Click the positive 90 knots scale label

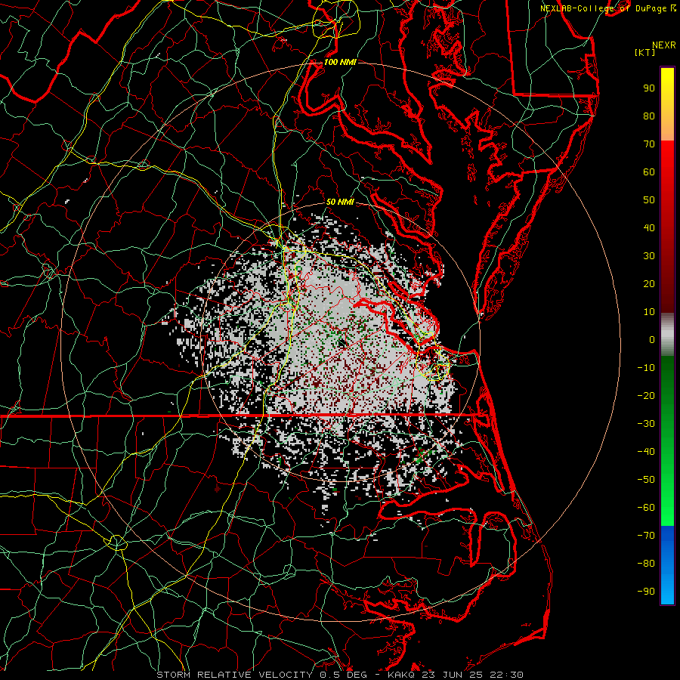pyautogui.click(x=649, y=88)
